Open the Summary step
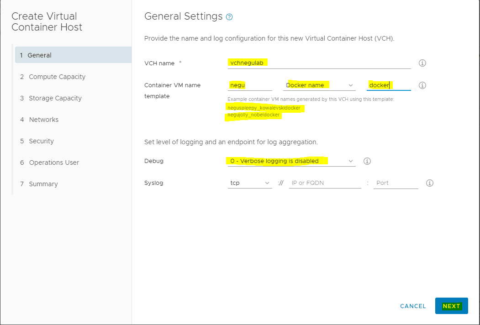 pos(43,184)
